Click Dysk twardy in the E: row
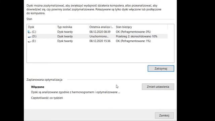The width and height of the screenshot is (215, 121). [65, 41]
